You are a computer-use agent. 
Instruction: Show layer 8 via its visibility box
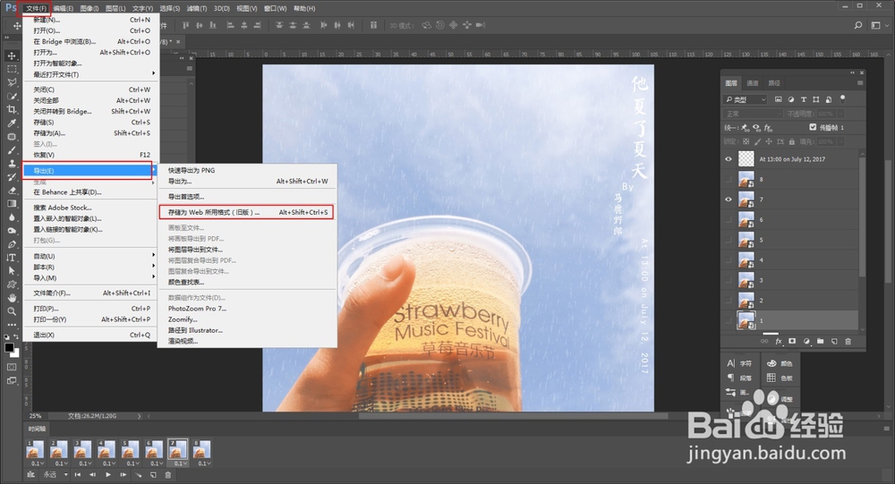pos(729,179)
